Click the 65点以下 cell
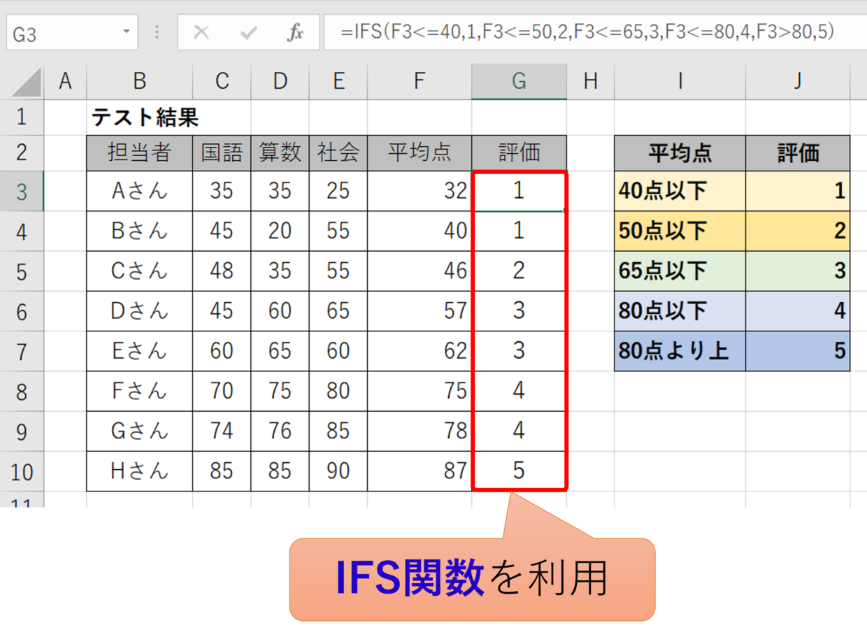 click(680, 271)
